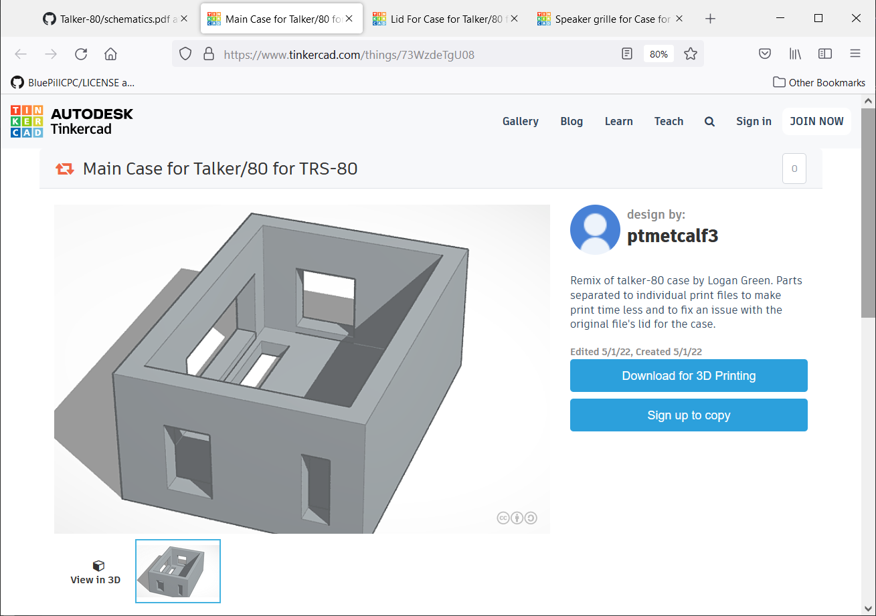The height and width of the screenshot is (616, 876).
Task: Click the tracking protection shield icon
Action: click(x=186, y=54)
